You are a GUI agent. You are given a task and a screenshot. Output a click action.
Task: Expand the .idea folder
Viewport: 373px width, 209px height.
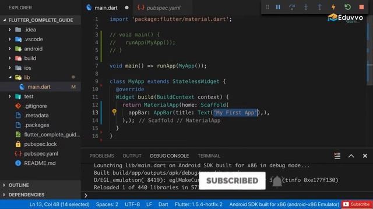[x=10, y=30]
